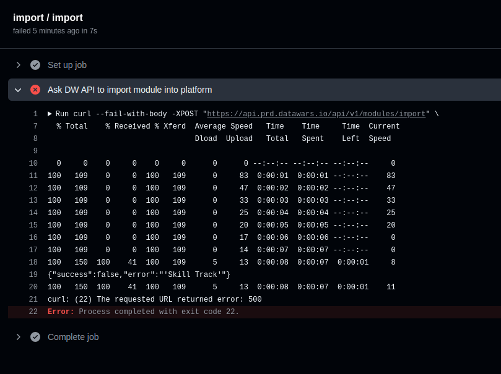Viewport: 501px width, 374px height.
Task: Click 'Run curl --fail-with-body -XPOST' command text
Action: point(127,114)
